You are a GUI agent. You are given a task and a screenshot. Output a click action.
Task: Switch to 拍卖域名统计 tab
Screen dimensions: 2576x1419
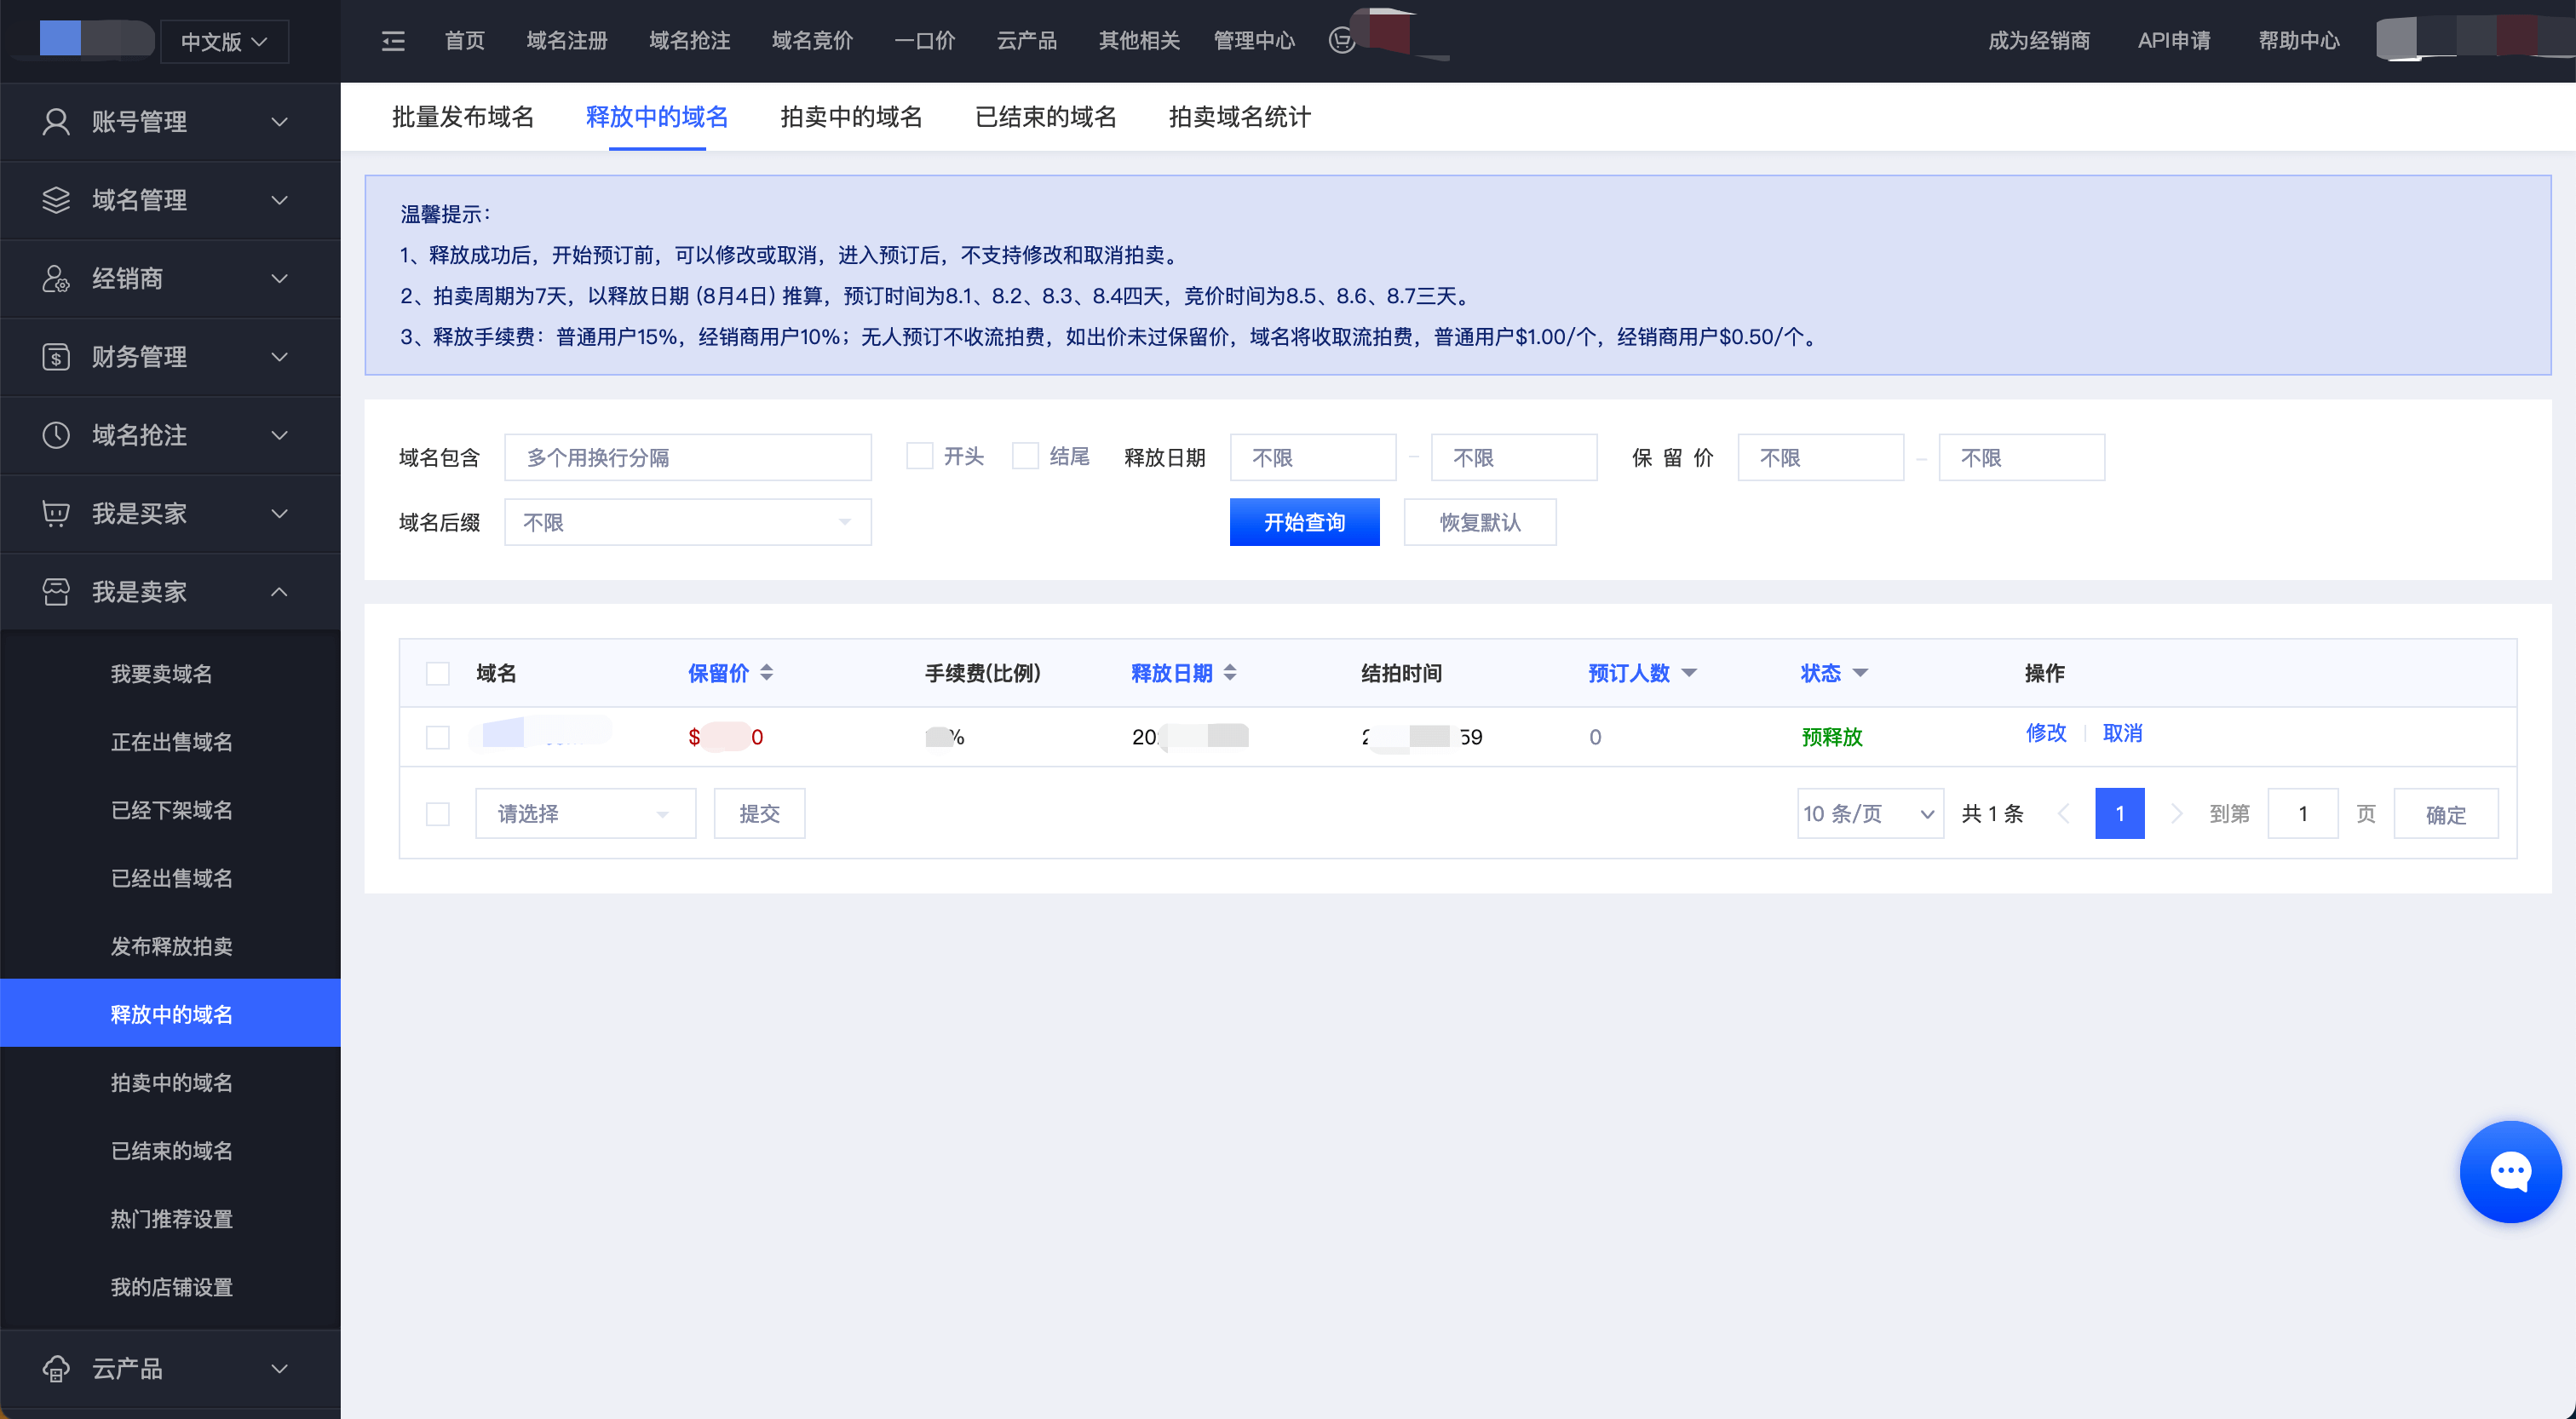point(1239,117)
